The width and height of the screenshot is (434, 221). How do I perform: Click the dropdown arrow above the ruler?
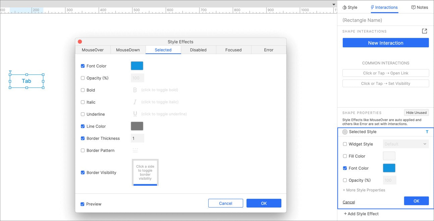tap(334, 4)
